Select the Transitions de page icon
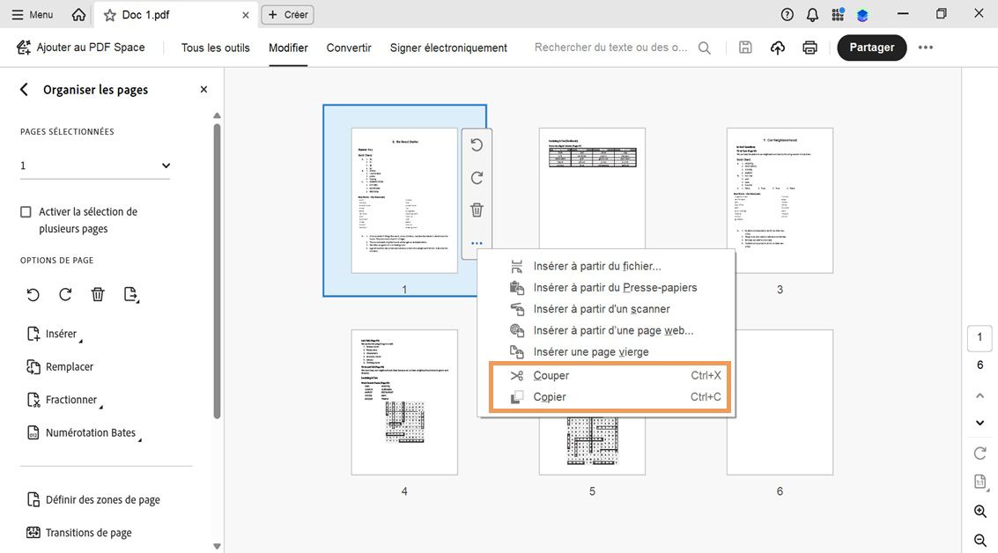This screenshot has width=998, height=553. coord(33,533)
